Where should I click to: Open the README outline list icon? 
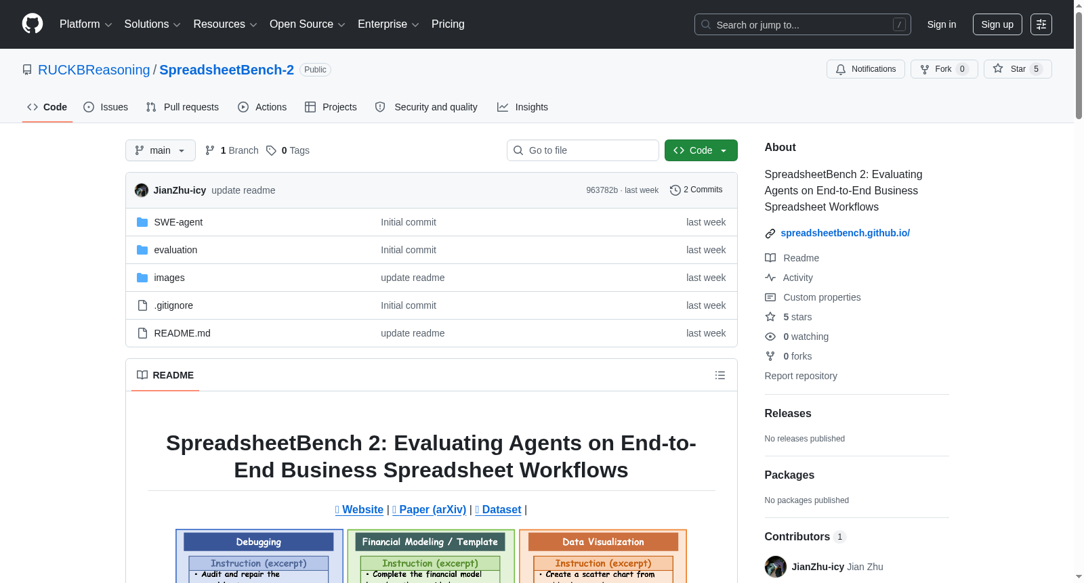coord(720,375)
